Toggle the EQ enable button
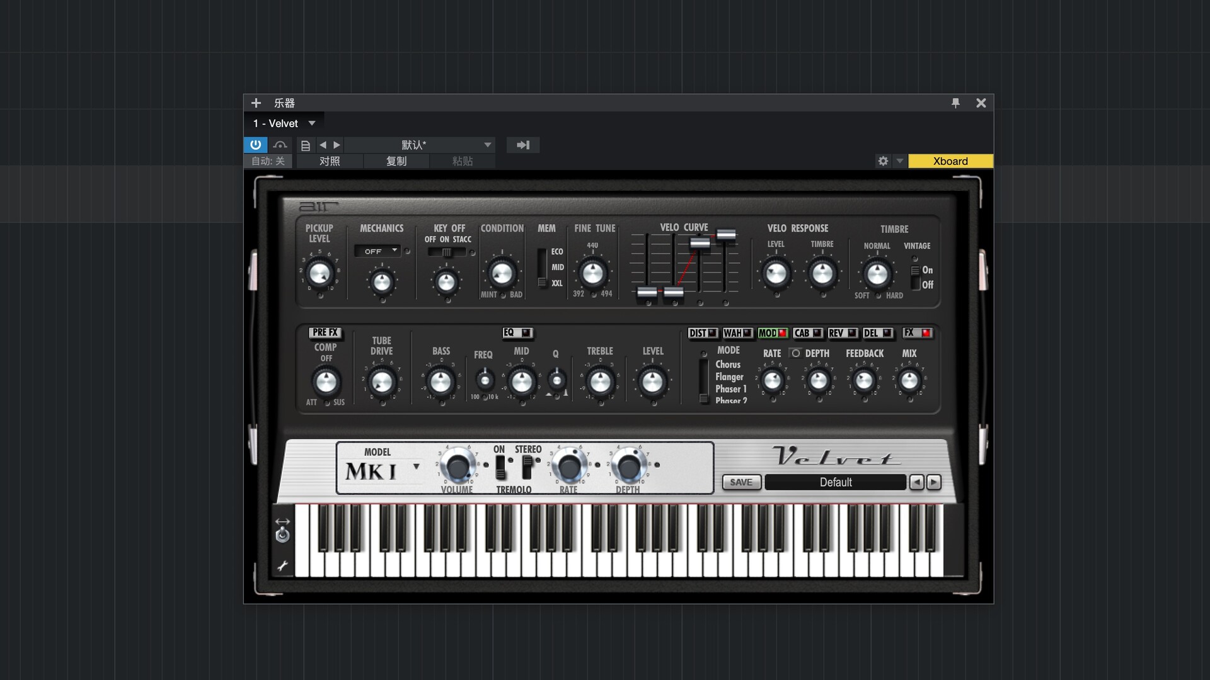The image size is (1210, 680). [526, 332]
